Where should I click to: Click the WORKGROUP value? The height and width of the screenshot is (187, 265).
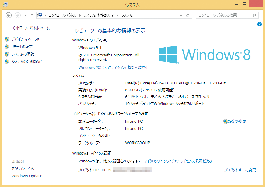[137, 143]
